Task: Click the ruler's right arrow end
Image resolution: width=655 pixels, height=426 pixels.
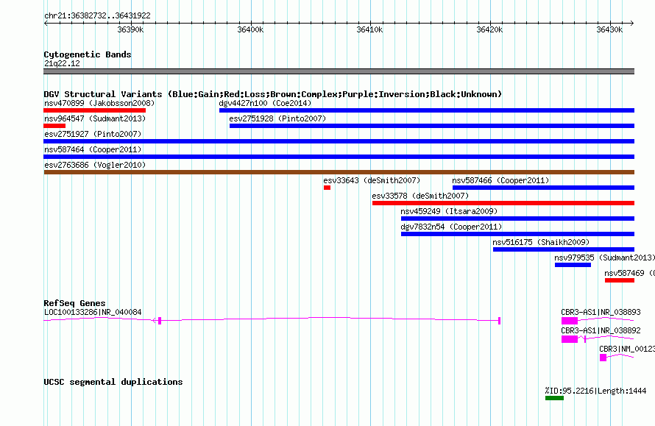Action: (632, 23)
